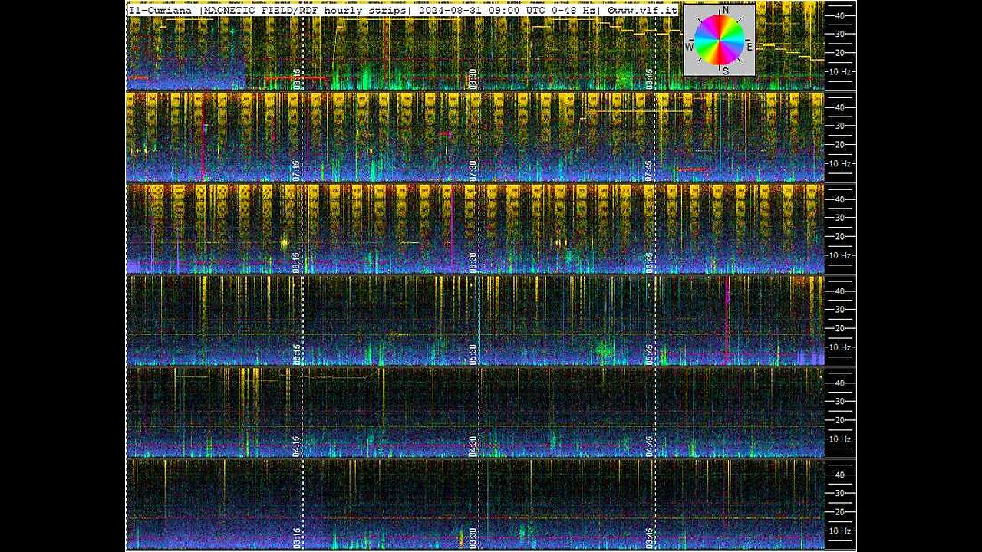Image resolution: width=982 pixels, height=552 pixels.
Task: Click the 40 scale label of the 08:00 strip
Action: pyautogui.click(x=839, y=15)
